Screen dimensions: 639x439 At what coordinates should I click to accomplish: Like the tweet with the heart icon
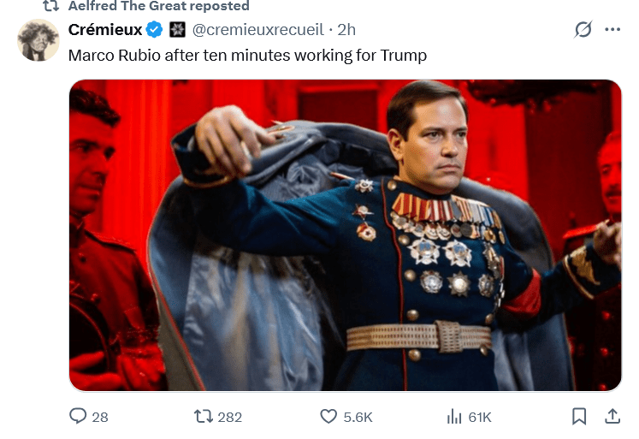328,416
